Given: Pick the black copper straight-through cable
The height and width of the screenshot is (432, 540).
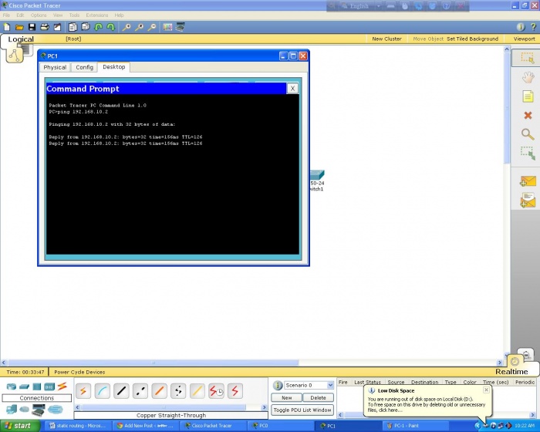Looking at the screenshot, I should pos(121,391).
